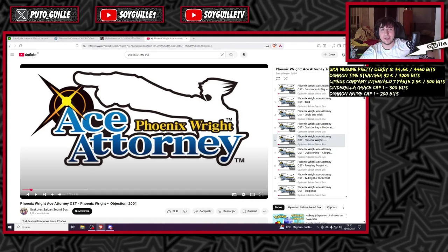Skip to the next video in player
The height and width of the screenshot is (252, 448).
[x=44, y=194]
